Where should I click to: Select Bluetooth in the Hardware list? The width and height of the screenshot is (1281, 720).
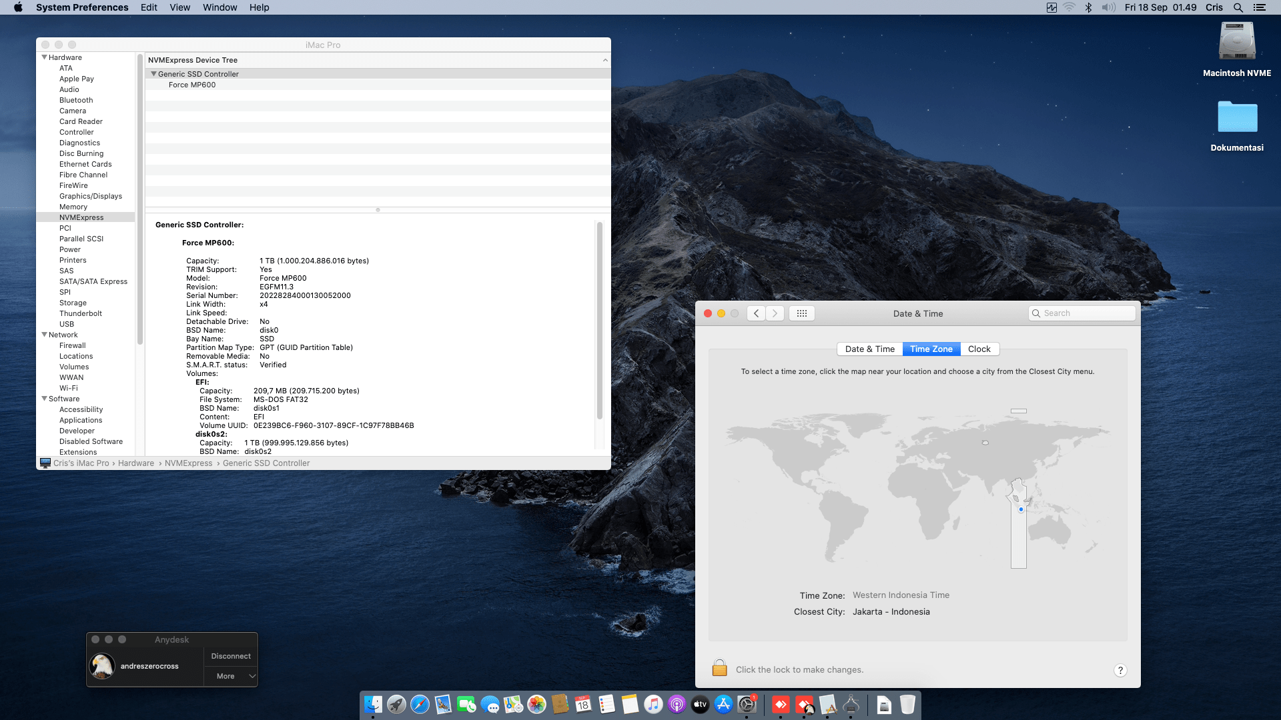click(76, 100)
